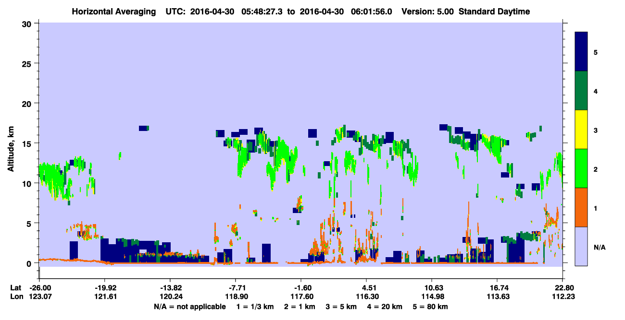
Task: Click longitude value '120.24'
Action: pos(170,296)
